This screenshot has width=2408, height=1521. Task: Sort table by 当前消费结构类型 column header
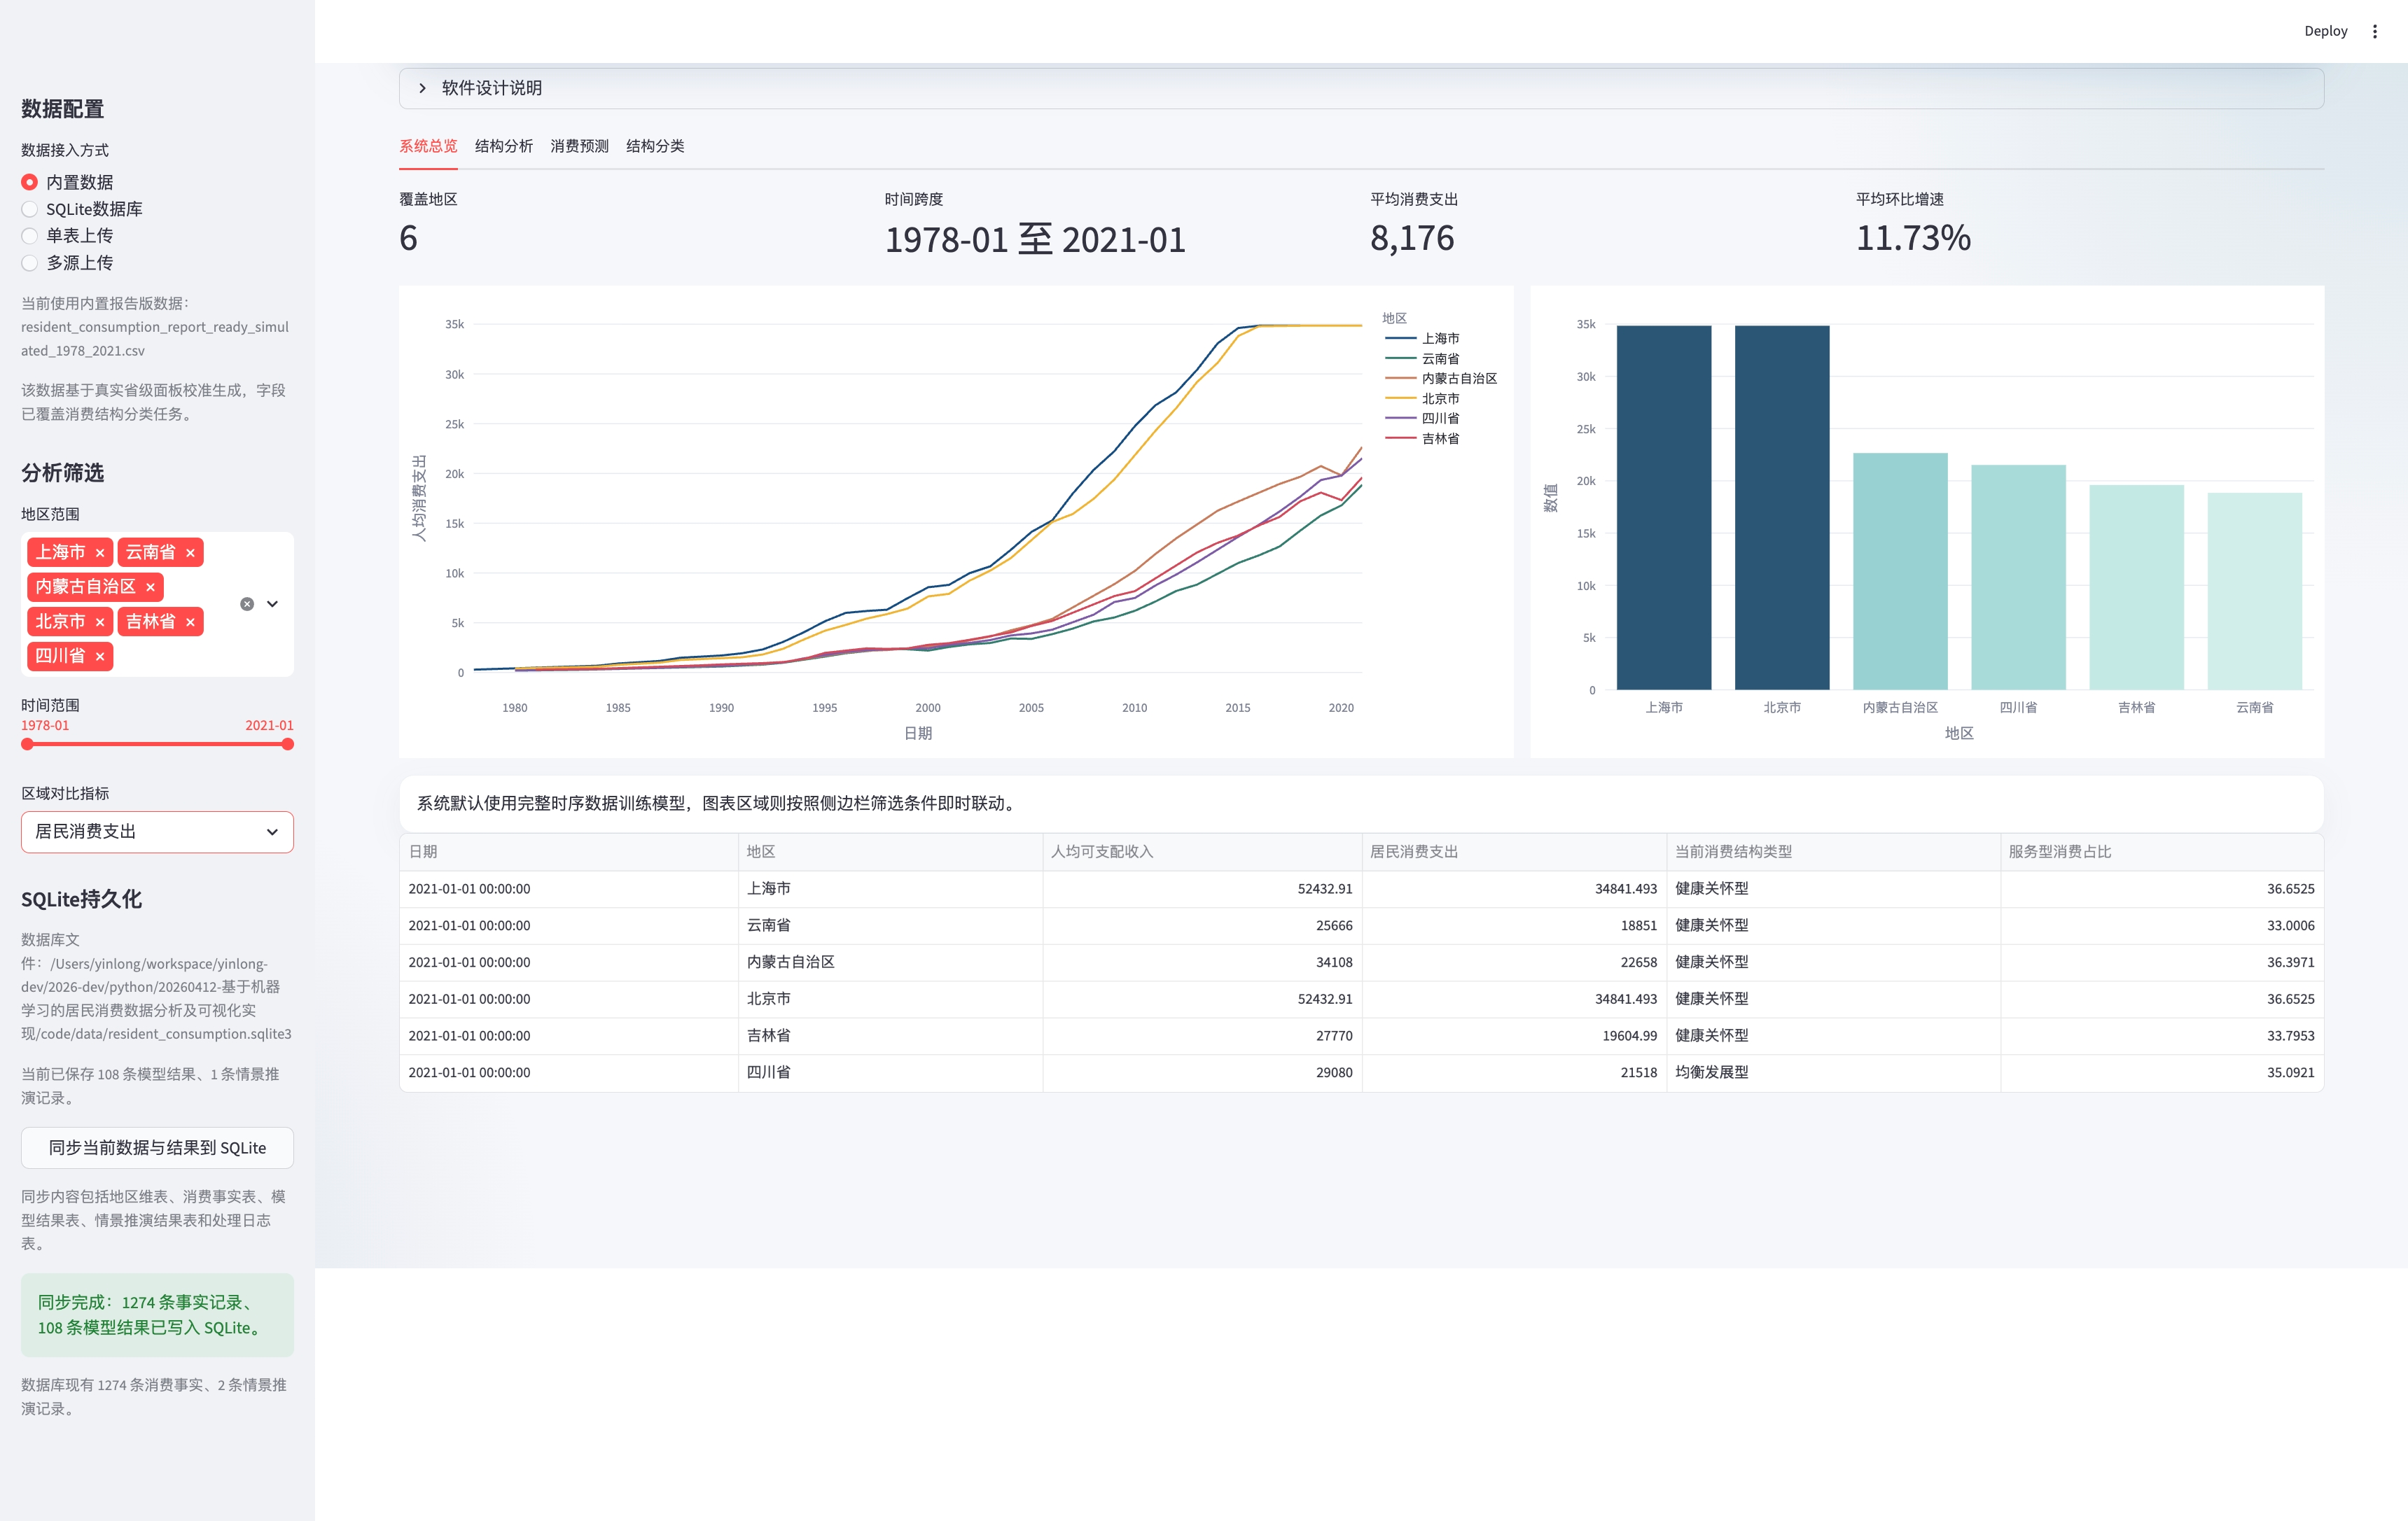[1833, 851]
